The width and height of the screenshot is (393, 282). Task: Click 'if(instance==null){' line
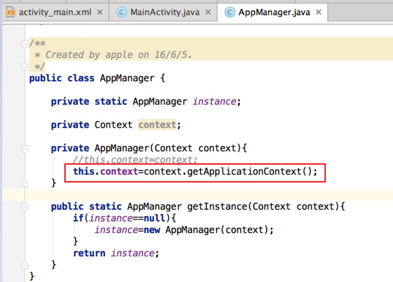pos(124,218)
